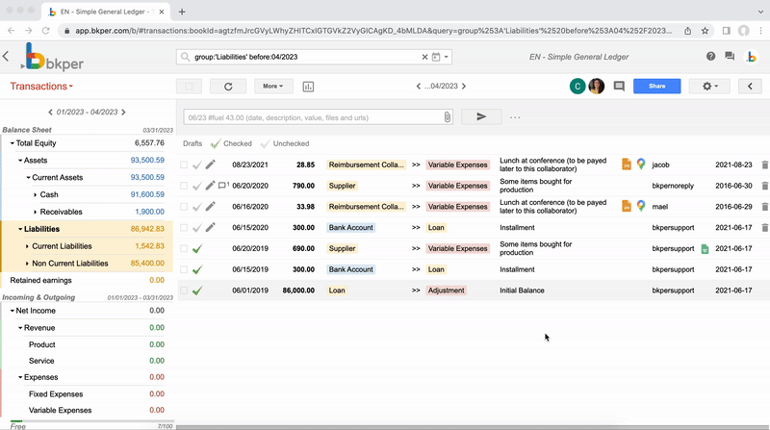The image size is (770, 430).
Task: Edit the 08/23/2021 transaction pencil icon
Action: [210, 164]
